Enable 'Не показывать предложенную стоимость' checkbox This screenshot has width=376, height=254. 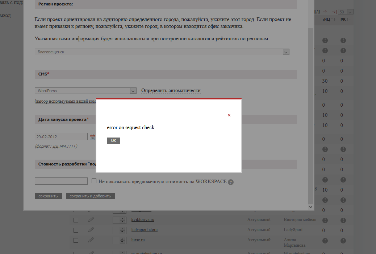pos(94,181)
